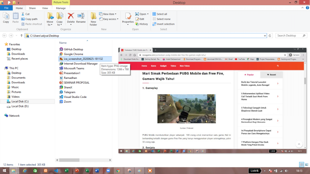
Task: Open the New item dropdown
Action: [108, 14]
